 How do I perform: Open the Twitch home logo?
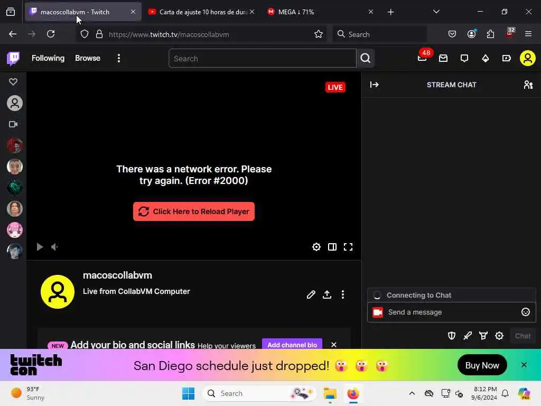click(13, 58)
